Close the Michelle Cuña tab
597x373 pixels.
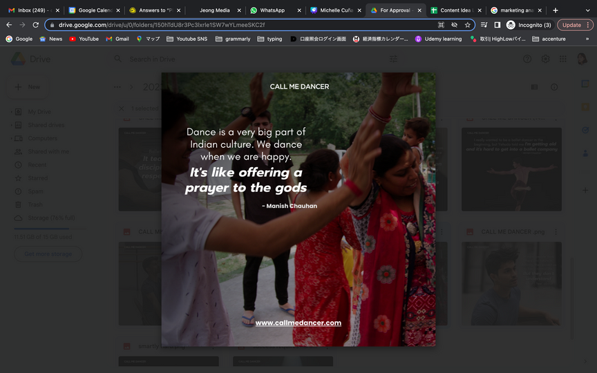pyautogui.click(x=359, y=10)
